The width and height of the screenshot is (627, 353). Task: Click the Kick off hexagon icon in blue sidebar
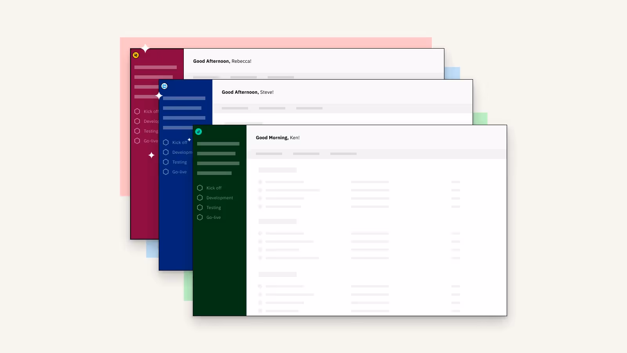(x=166, y=142)
